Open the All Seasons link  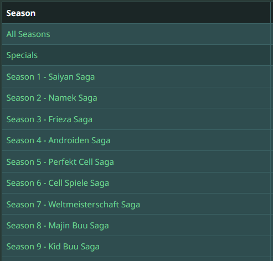(x=28, y=34)
